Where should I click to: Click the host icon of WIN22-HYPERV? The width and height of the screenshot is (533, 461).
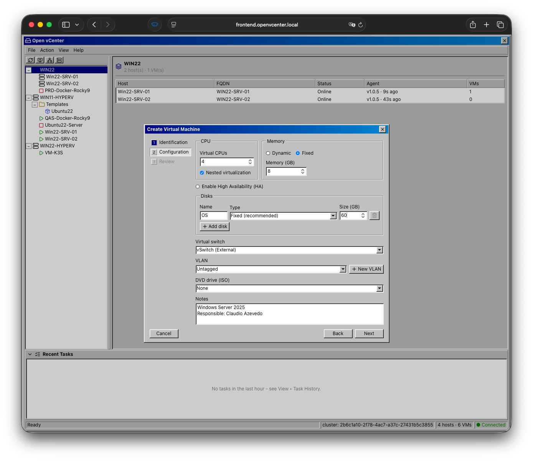pyautogui.click(x=36, y=146)
